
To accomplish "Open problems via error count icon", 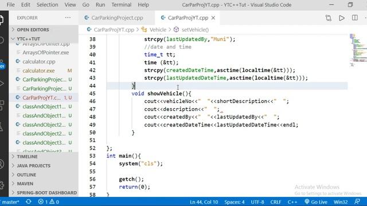I will click(43, 202).
